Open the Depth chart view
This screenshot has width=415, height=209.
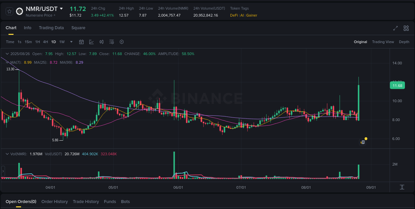point(404,42)
